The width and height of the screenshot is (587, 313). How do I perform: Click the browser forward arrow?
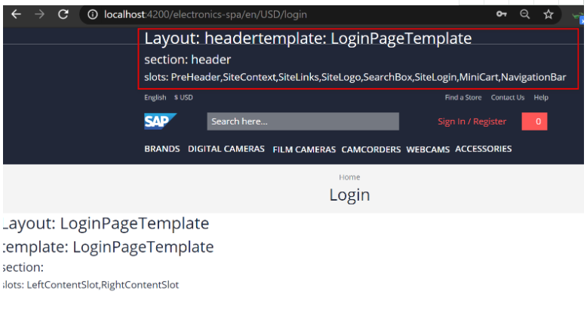[39, 14]
